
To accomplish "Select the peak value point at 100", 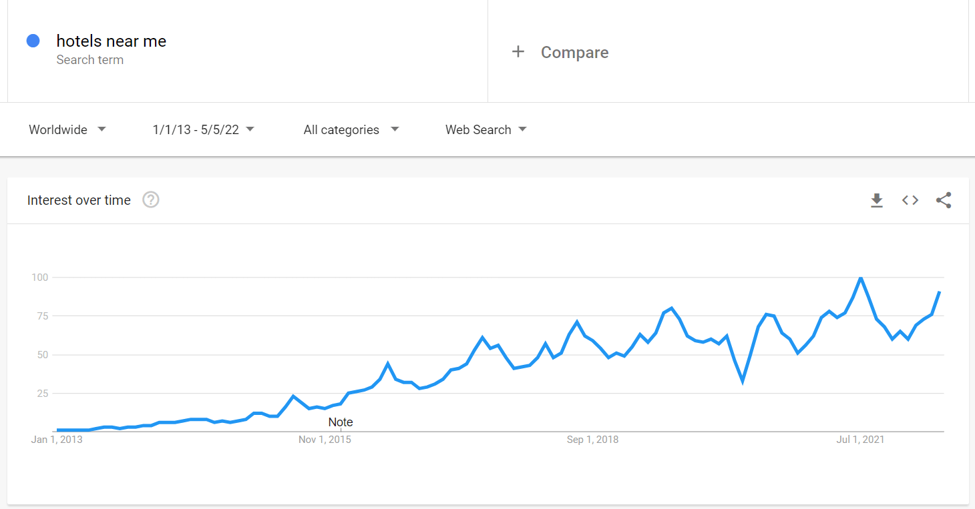I will (860, 277).
